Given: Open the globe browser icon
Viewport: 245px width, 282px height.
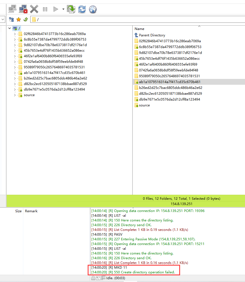Looking at the screenshot, I should pyautogui.click(x=93, y=9).
